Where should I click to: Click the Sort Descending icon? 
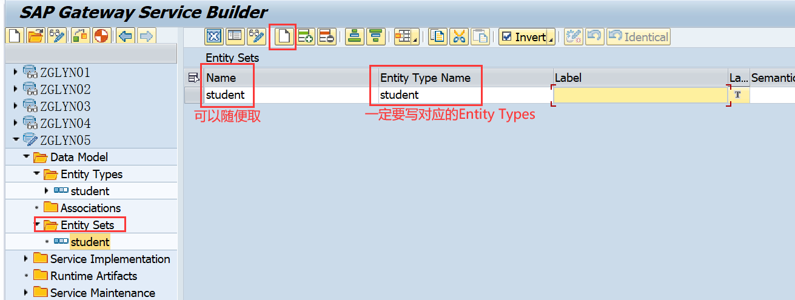pos(376,37)
